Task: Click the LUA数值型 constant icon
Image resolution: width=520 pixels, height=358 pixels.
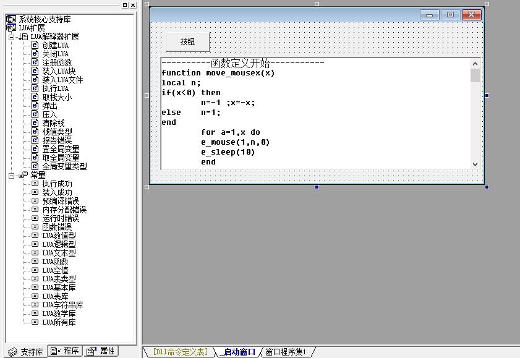Action: click(x=35, y=235)
